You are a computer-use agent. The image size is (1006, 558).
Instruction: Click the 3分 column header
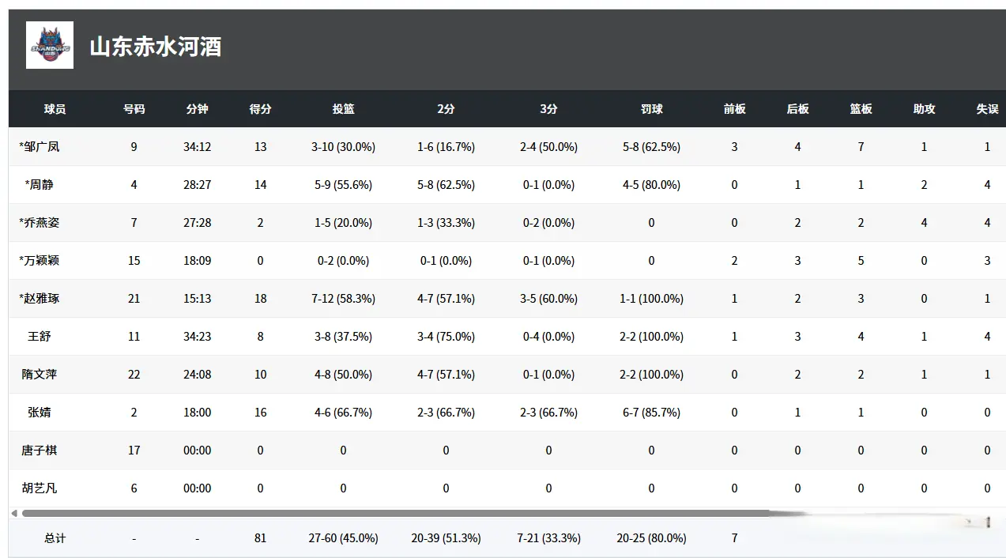[x=548, y=109]
